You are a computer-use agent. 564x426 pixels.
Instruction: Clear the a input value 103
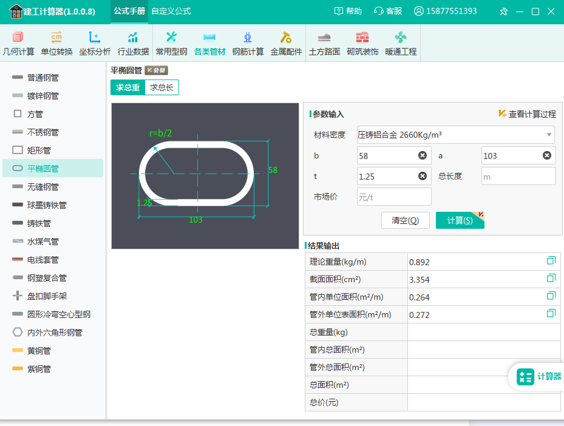[547, 155]
